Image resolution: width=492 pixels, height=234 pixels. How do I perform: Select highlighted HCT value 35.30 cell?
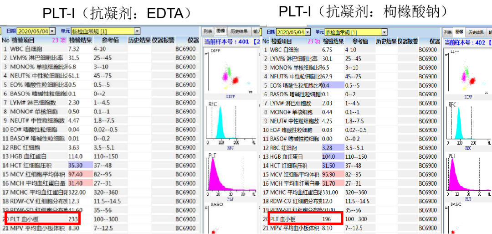pos(81,164)
